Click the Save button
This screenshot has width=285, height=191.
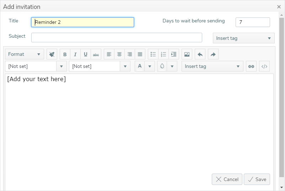point(257,179)
